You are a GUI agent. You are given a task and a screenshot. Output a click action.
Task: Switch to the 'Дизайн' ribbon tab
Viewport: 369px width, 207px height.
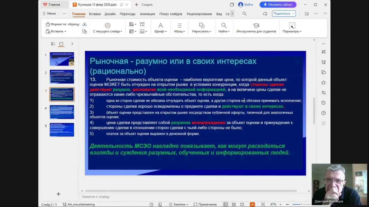(x=110, y=14)
